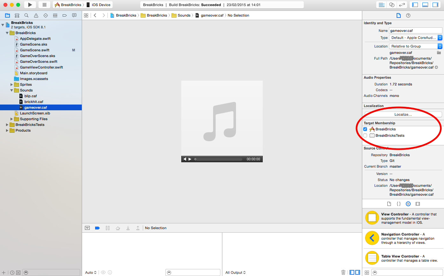Open the Media library tab

[418, 204]
